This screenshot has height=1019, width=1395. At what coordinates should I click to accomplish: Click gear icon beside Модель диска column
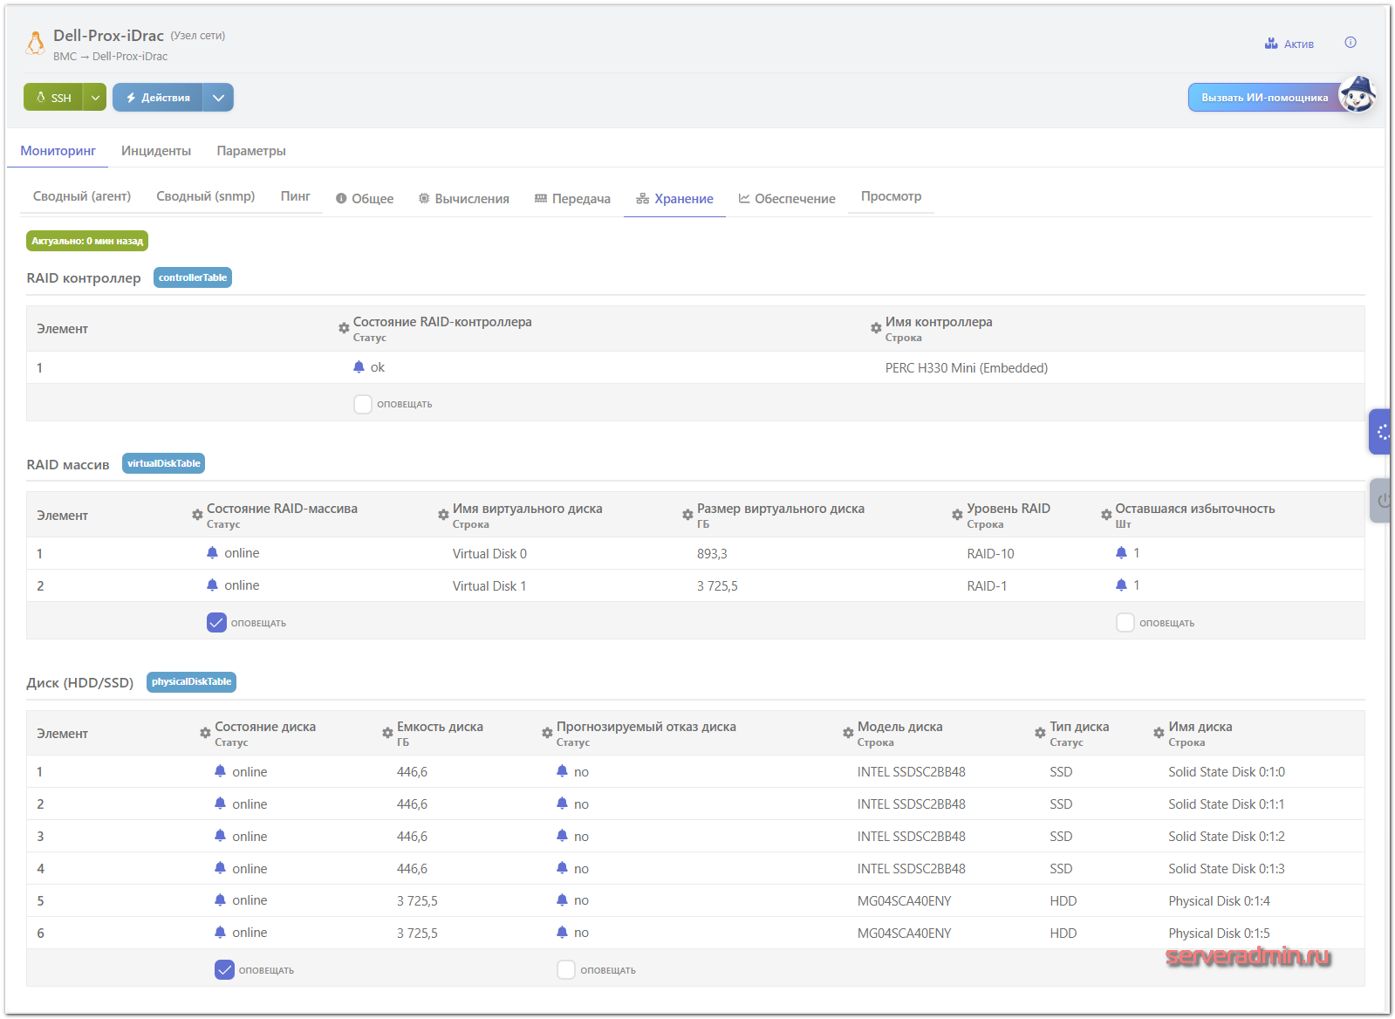point(848,733)
